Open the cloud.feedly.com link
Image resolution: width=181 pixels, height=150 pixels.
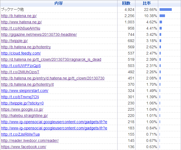click(x=21, y=53)
